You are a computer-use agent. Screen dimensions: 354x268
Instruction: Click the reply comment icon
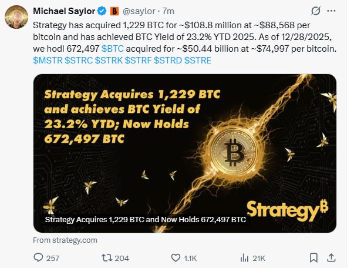[39, 257]
